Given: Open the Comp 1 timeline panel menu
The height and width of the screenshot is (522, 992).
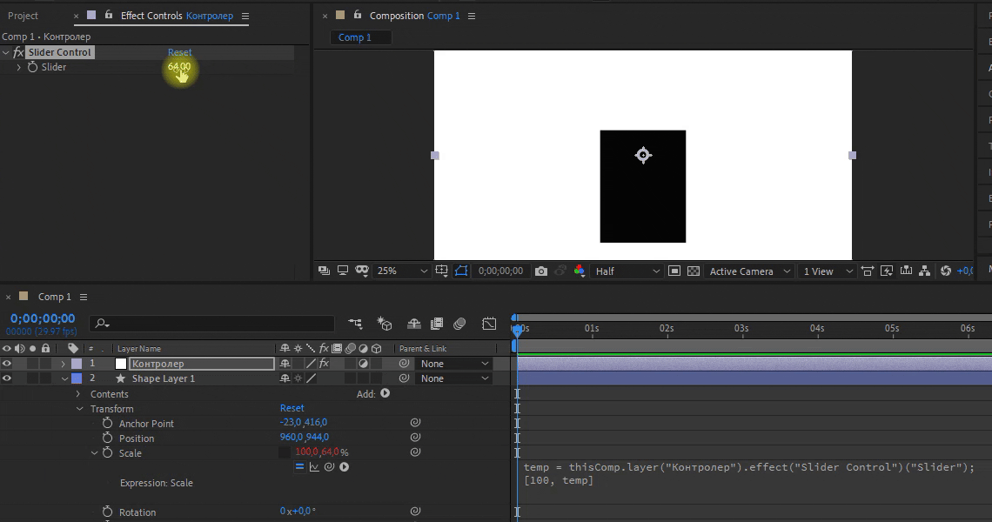Looking at the screenshot, I should pyautogui.click(x=84, y=297).
